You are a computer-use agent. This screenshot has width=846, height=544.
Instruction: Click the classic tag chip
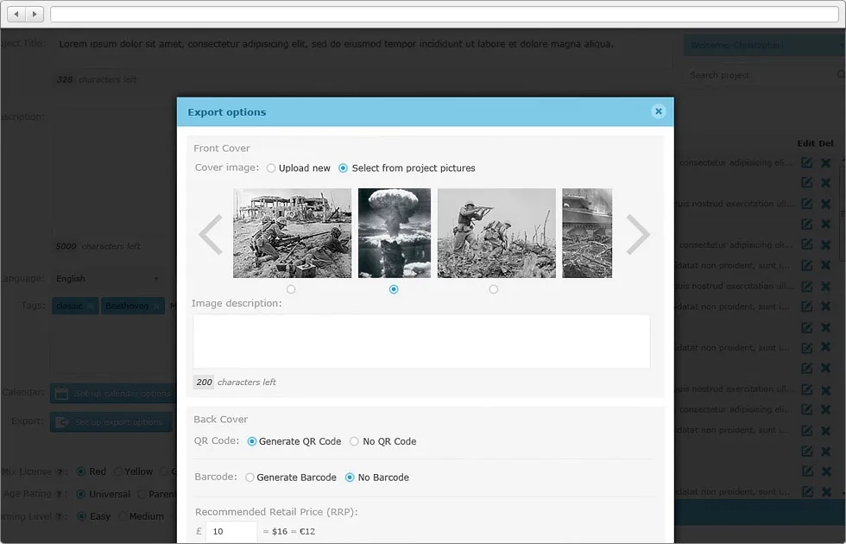pos(75,306)
